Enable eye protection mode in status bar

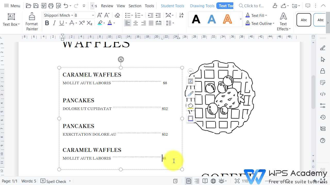point(222,181)
